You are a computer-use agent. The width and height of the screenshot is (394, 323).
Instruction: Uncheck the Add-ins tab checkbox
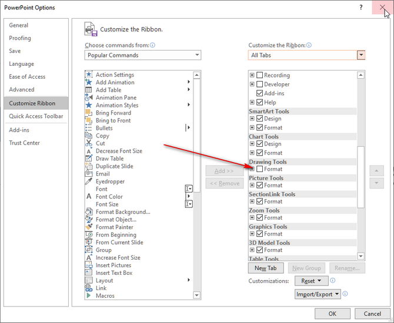coord(259,93)
